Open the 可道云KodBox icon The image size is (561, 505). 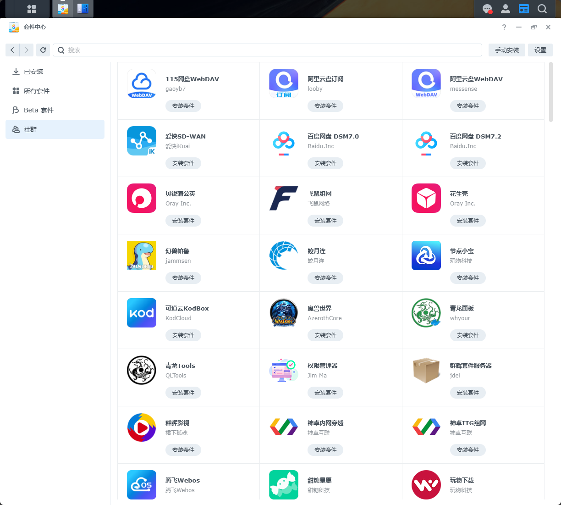[x=142, y=313]
